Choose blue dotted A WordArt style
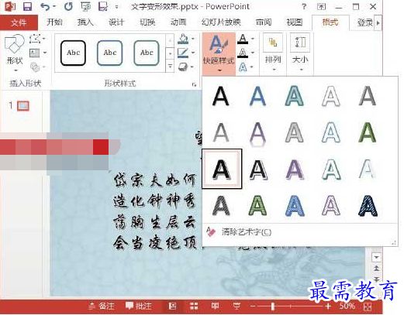The image size is (404, 315). point(295,206)
